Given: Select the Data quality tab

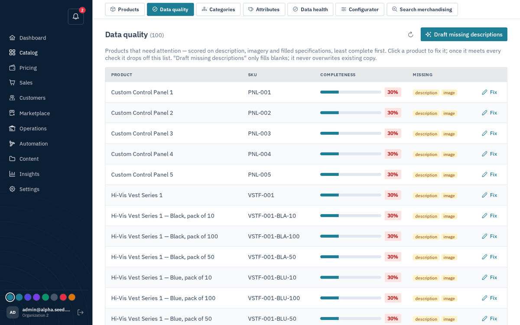Looking at the screenshot, I should click(170, 9).
